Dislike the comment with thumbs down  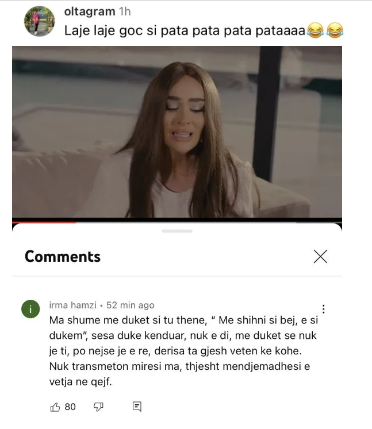pos(98,407)
